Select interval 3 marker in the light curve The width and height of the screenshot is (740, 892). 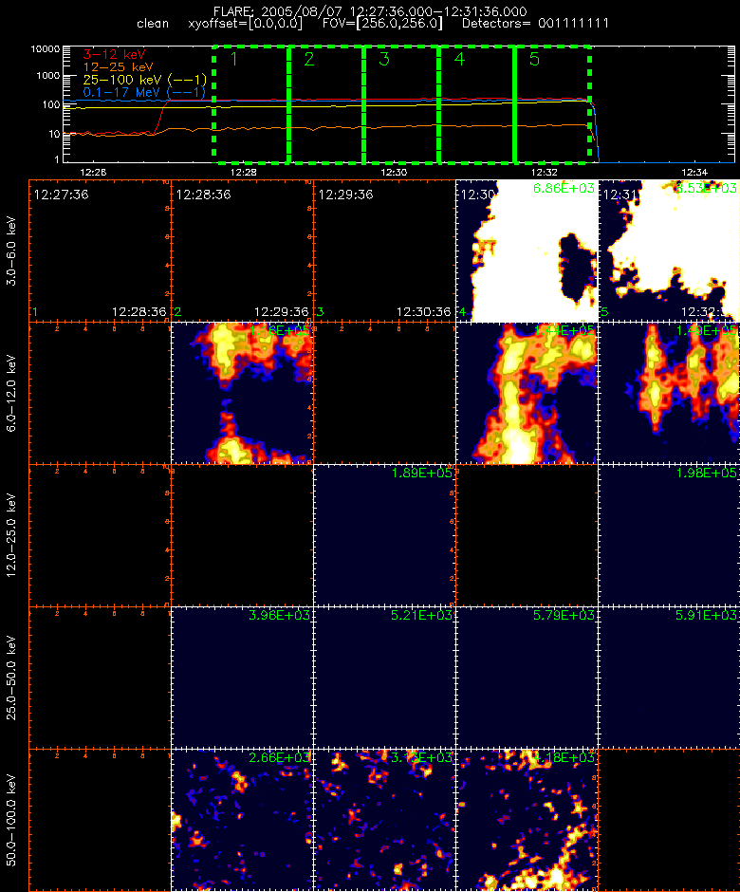point(384,59)
